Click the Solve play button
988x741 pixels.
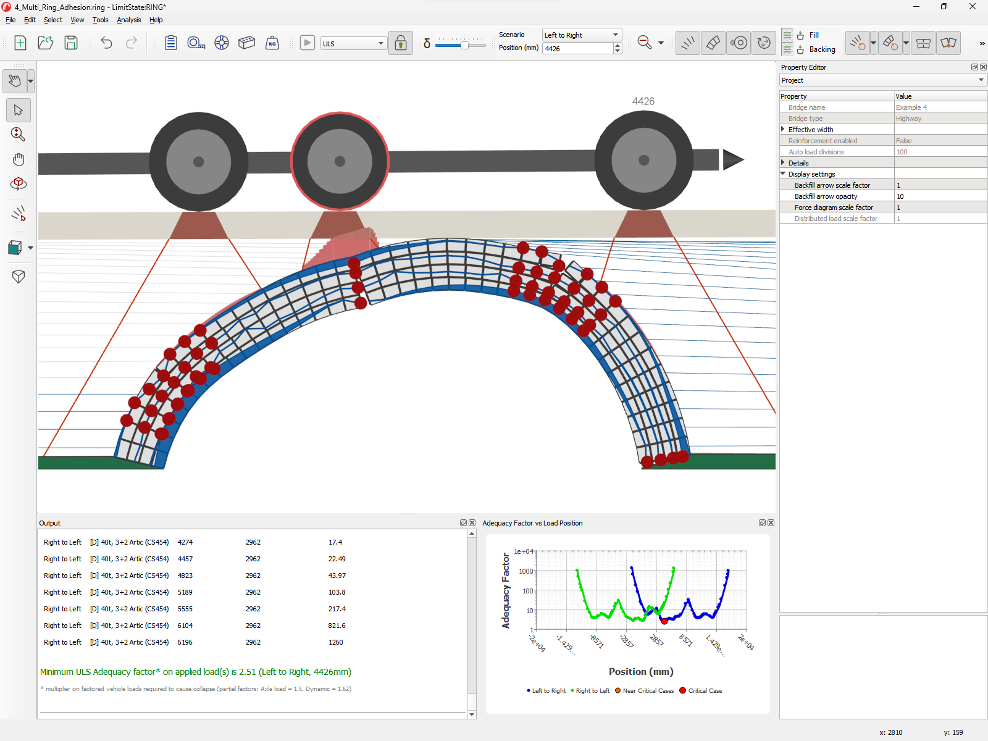click(307, 43)
